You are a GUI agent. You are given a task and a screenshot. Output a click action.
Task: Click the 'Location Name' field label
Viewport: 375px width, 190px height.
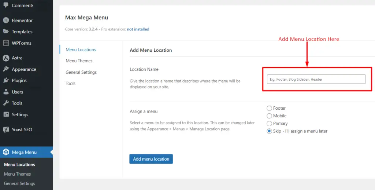tap(144, 69)
